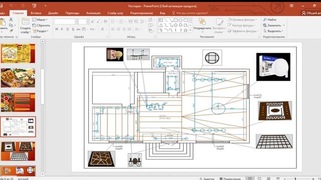Open the Макет layout dropdown
This screenshot has height=180, width=321.
pyautogui.click(x=40, y=19)
